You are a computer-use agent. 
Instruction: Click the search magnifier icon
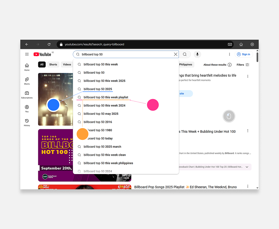[185, 54]
